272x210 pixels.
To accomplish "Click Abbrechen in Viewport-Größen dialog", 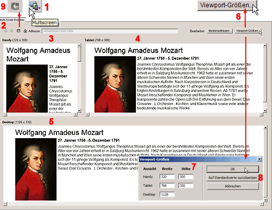I will click(x=232, y=186).
